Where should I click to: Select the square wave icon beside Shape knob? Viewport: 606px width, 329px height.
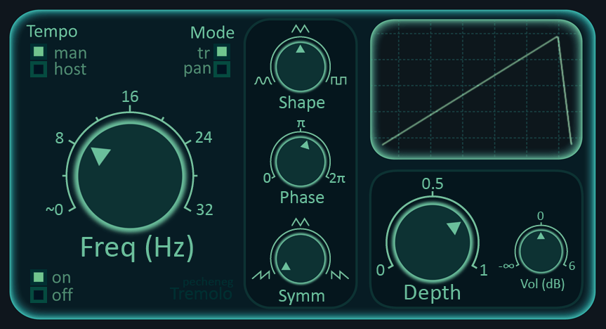coord(339,81)
